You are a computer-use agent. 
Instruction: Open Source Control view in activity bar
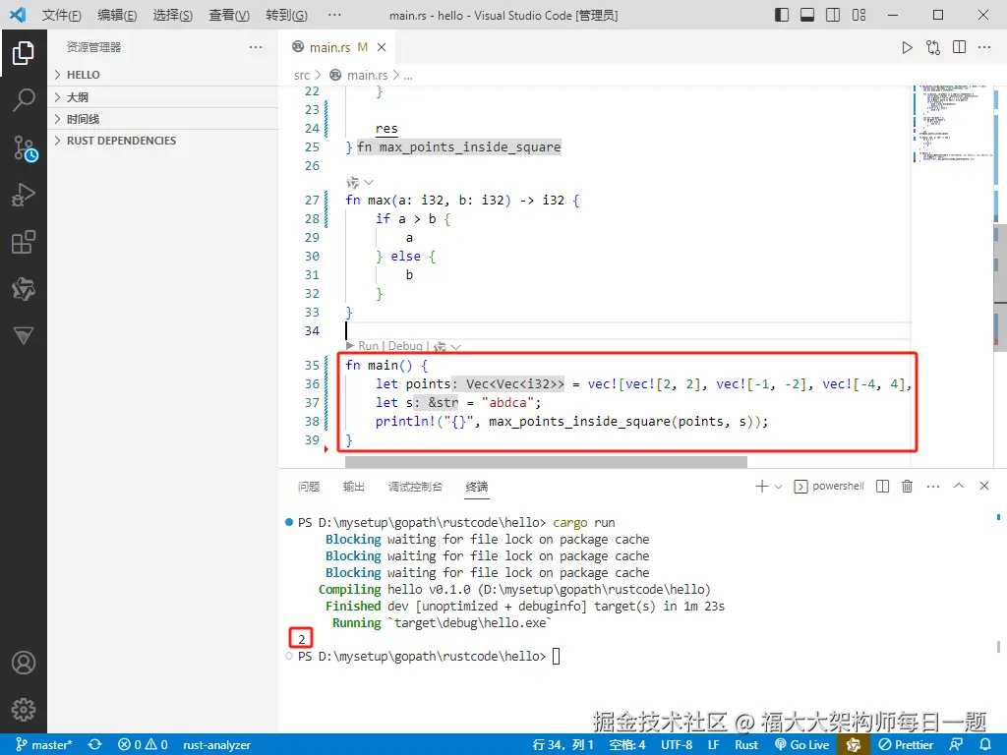25,148
